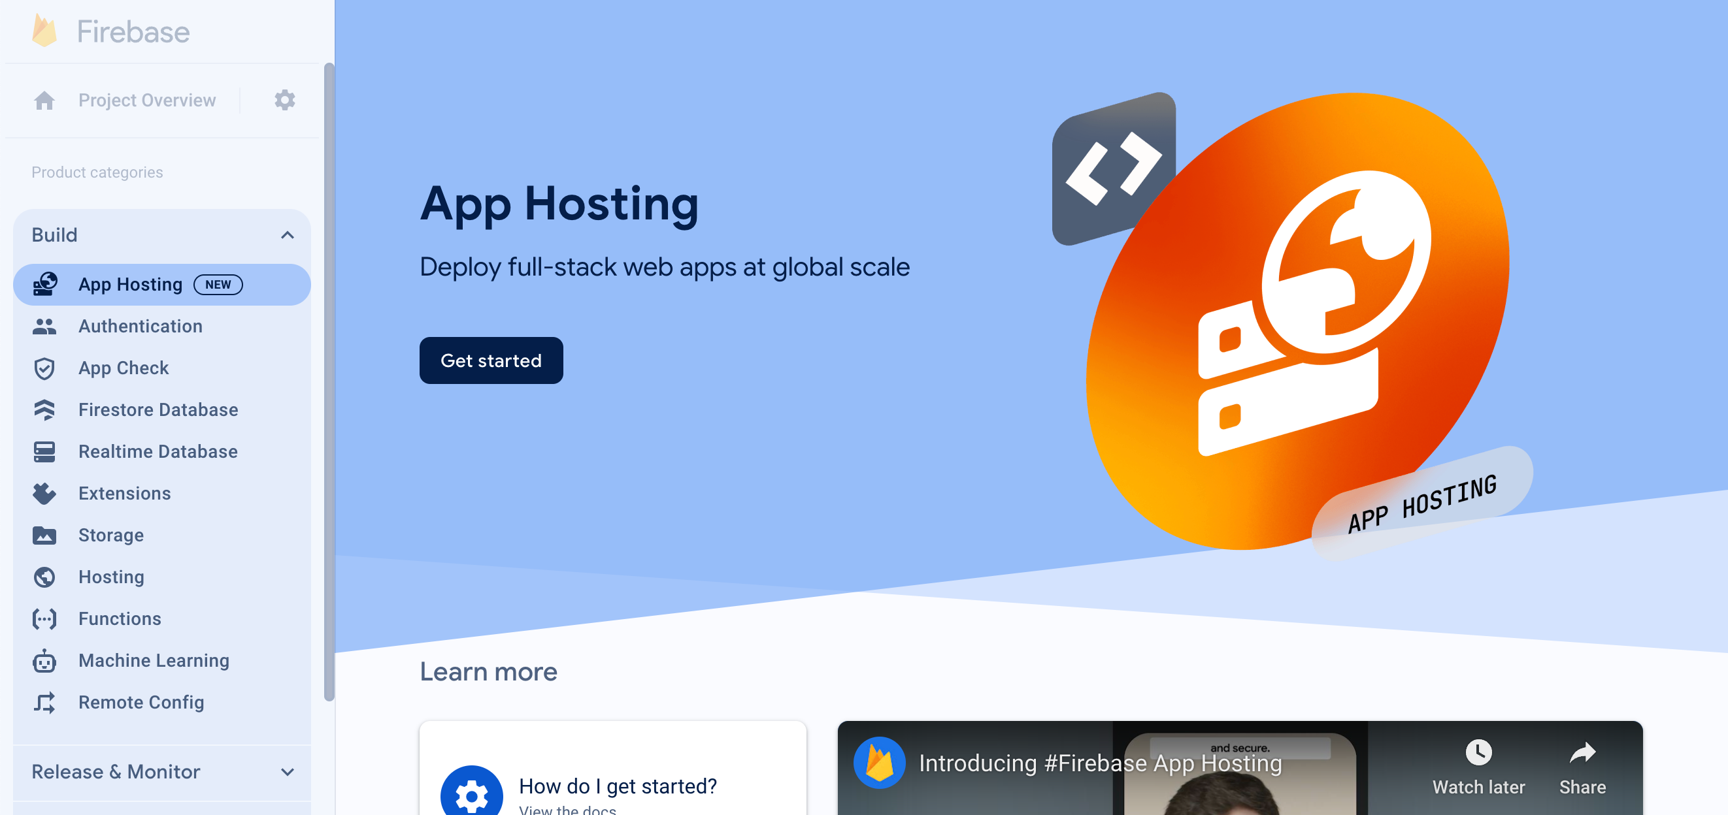Click Get started button for App Hosting

point(491,360)
